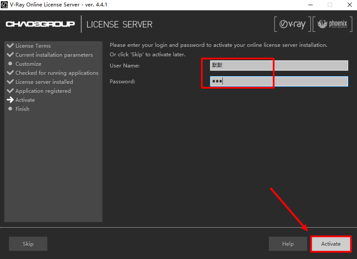
Task: Click the V-Ray logo icon
Action: pos(292,24)
